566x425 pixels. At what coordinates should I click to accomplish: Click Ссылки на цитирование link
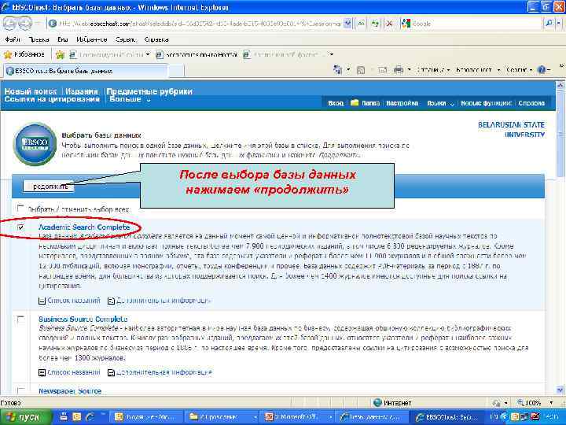coord(52,99)
